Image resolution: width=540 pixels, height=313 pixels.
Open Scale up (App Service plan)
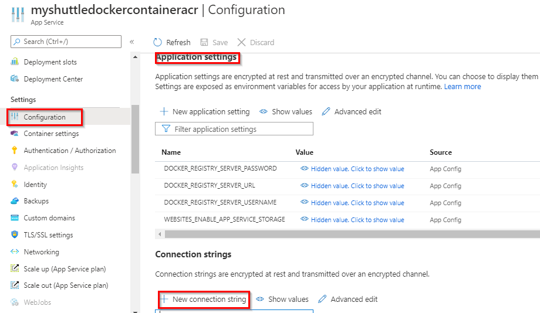[x=65, y=269]
